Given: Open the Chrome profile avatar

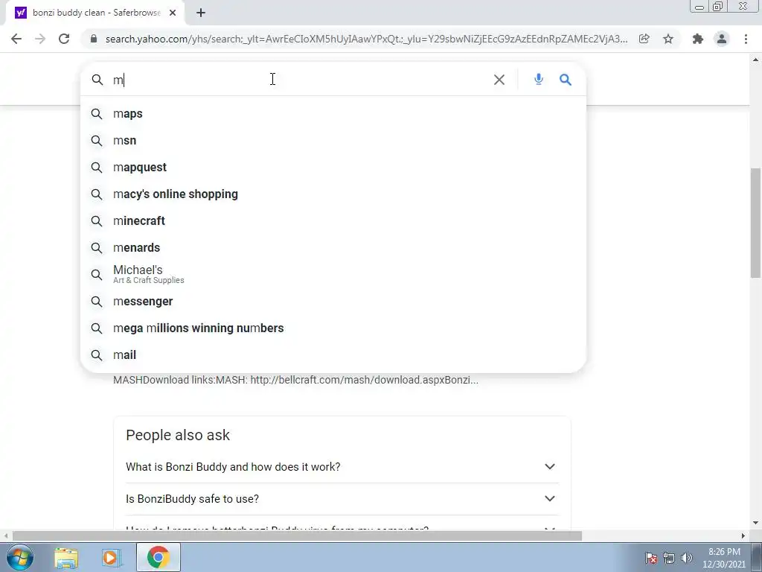Looking at the screenshot, I should click(x=722, y=39).
